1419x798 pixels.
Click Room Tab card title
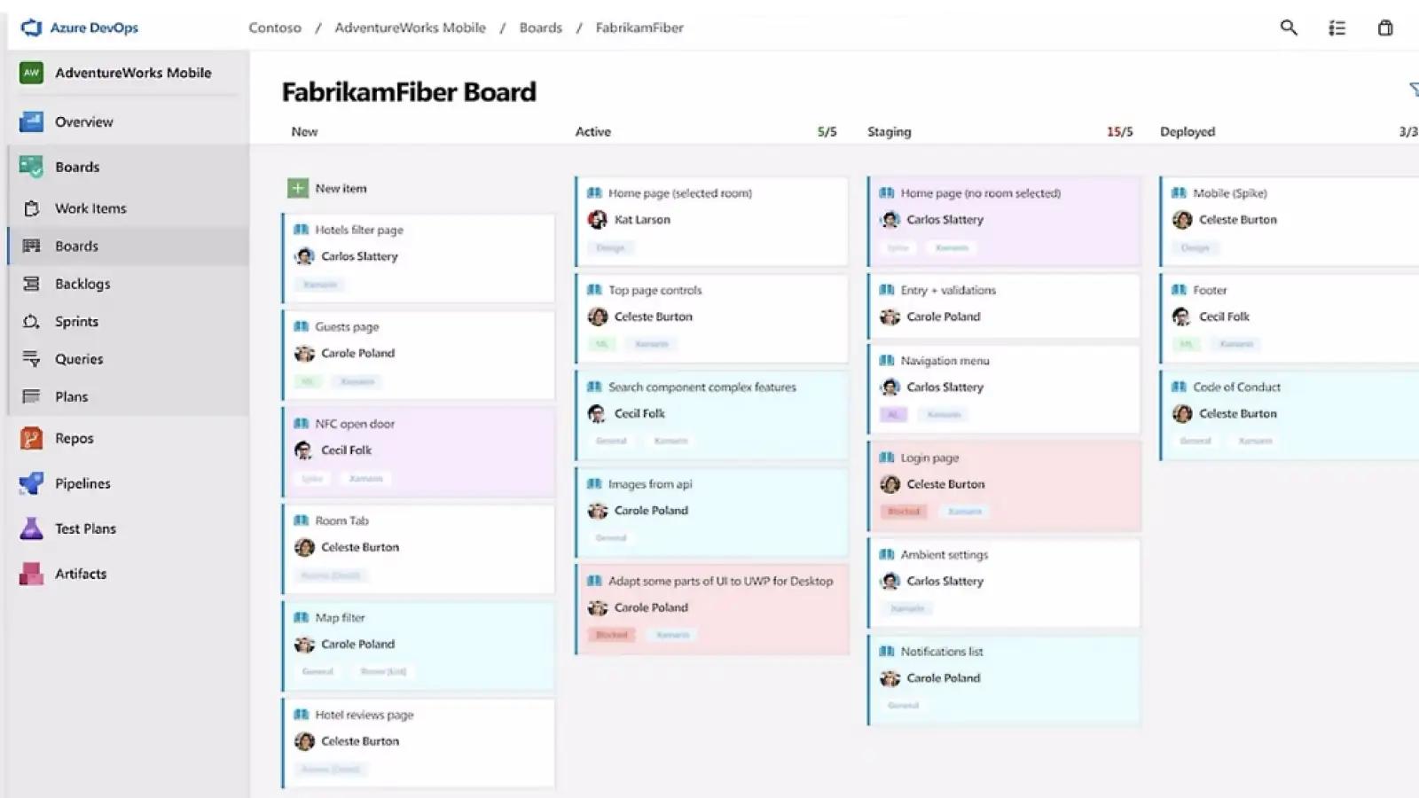coord(341,520)
